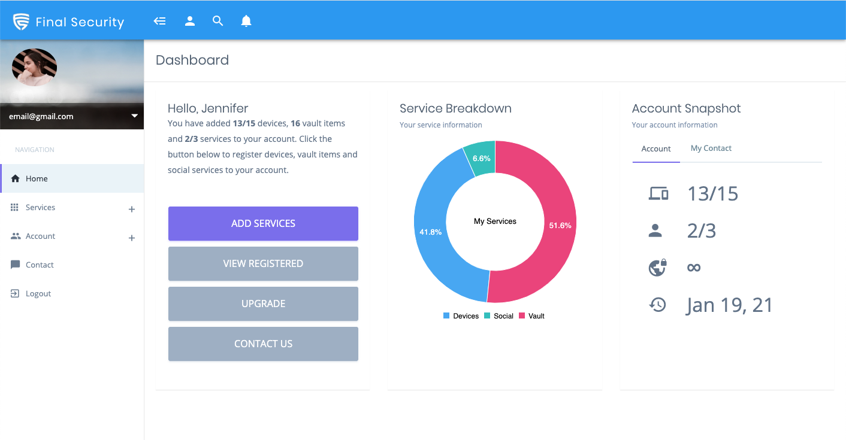Click the Services grid icon in sidebar
846x440 pixels.
(x=15, y=207)
